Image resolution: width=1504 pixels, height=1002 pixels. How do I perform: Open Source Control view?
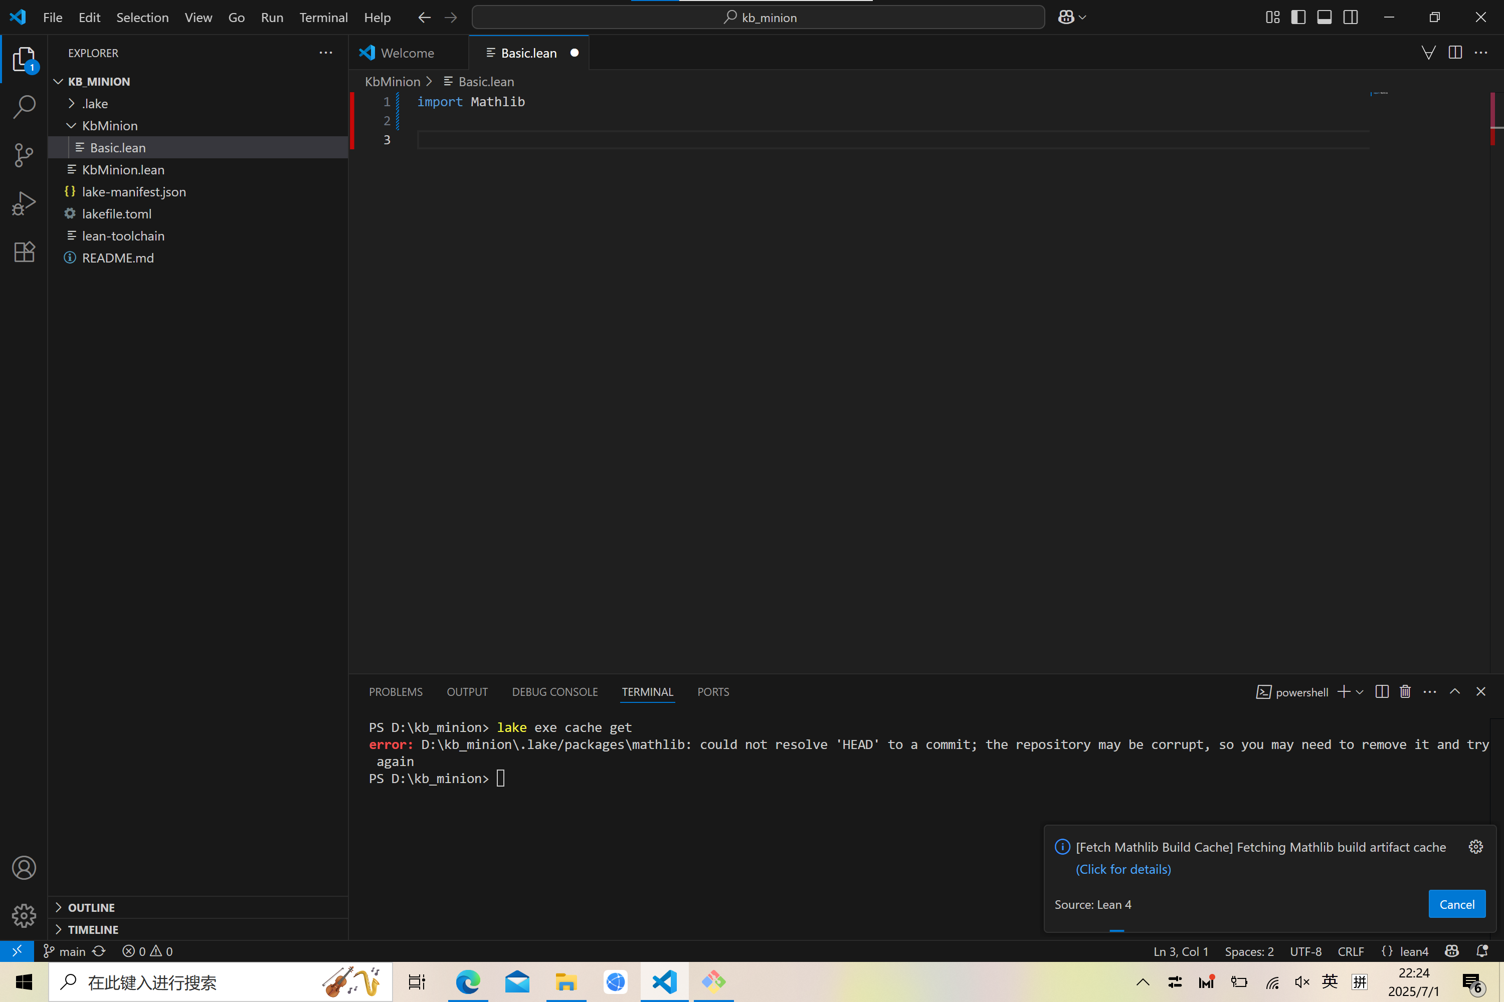tap(24, 155)
